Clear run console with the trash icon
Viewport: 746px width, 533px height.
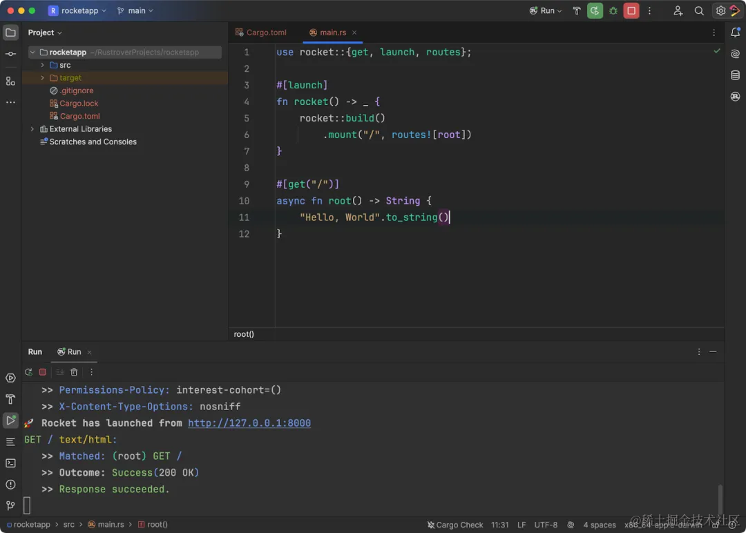coord(74,372)
